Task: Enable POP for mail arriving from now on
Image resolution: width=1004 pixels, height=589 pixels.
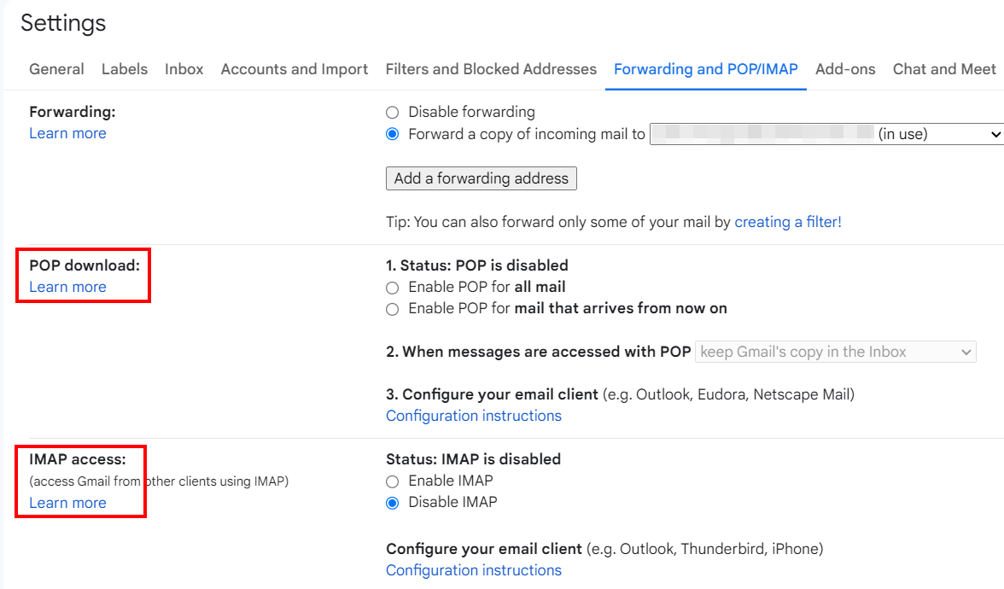Action: pyautogui.click(x=393, y=309)
